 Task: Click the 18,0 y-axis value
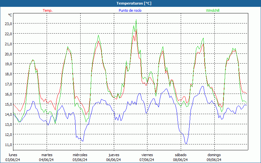point(8,74)
